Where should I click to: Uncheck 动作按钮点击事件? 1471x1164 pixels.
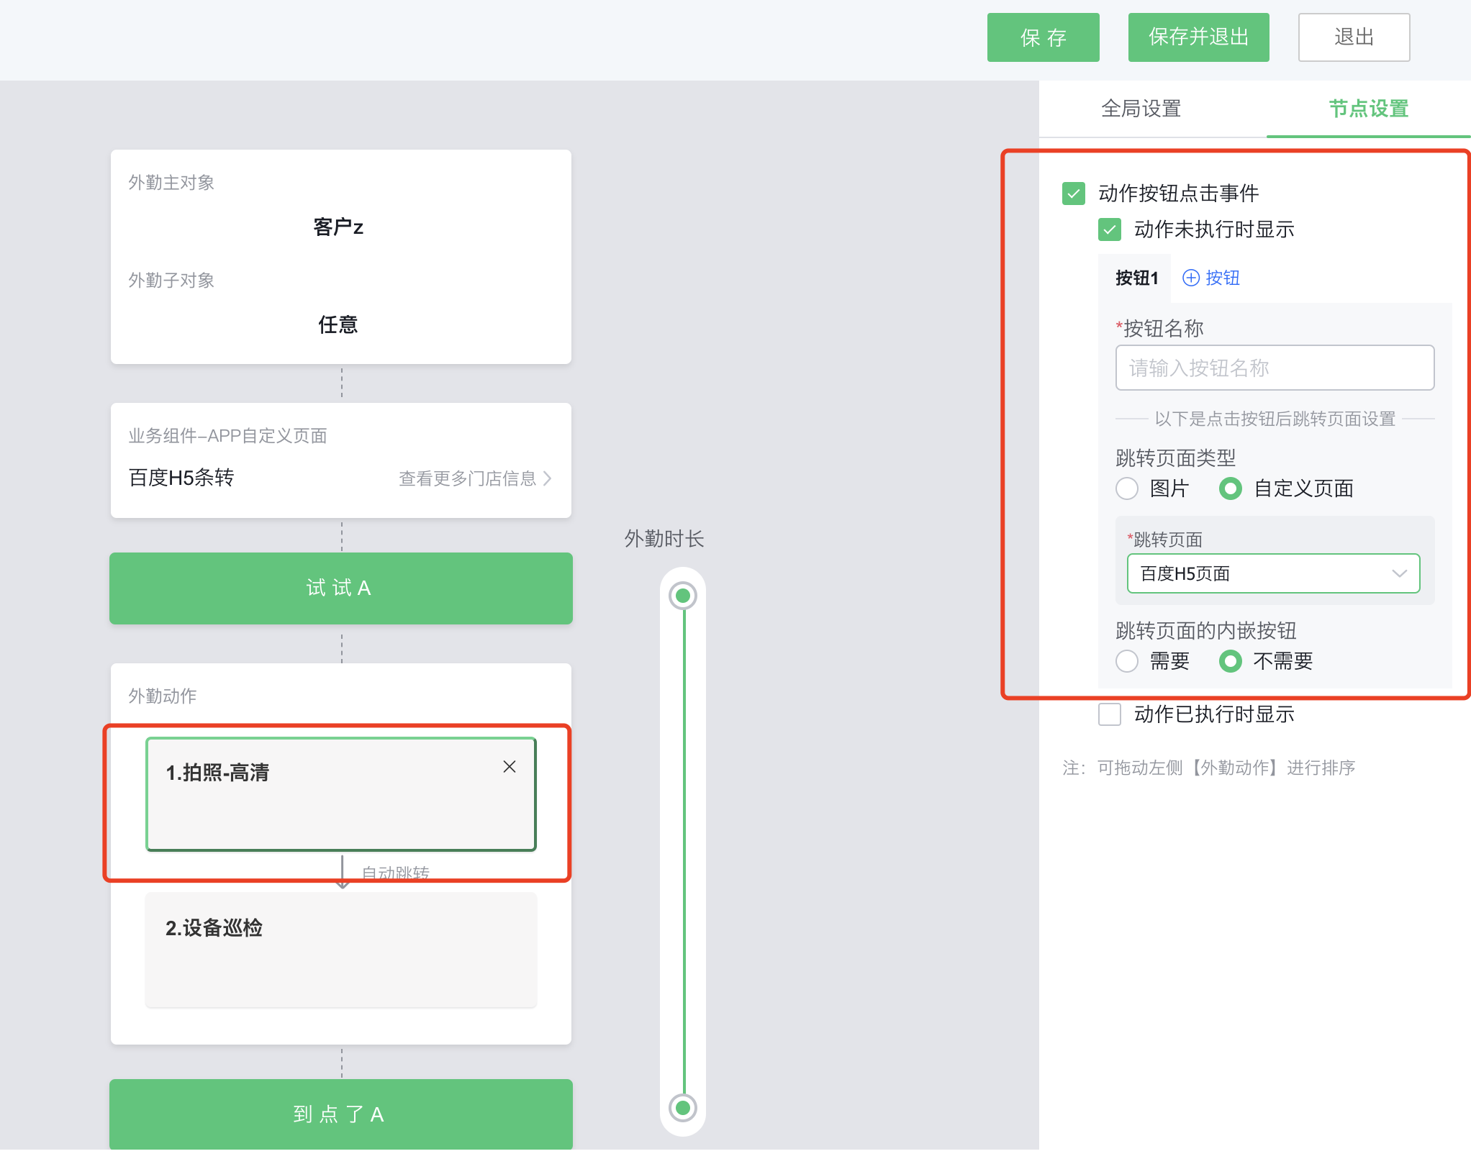click(1072, 193)
